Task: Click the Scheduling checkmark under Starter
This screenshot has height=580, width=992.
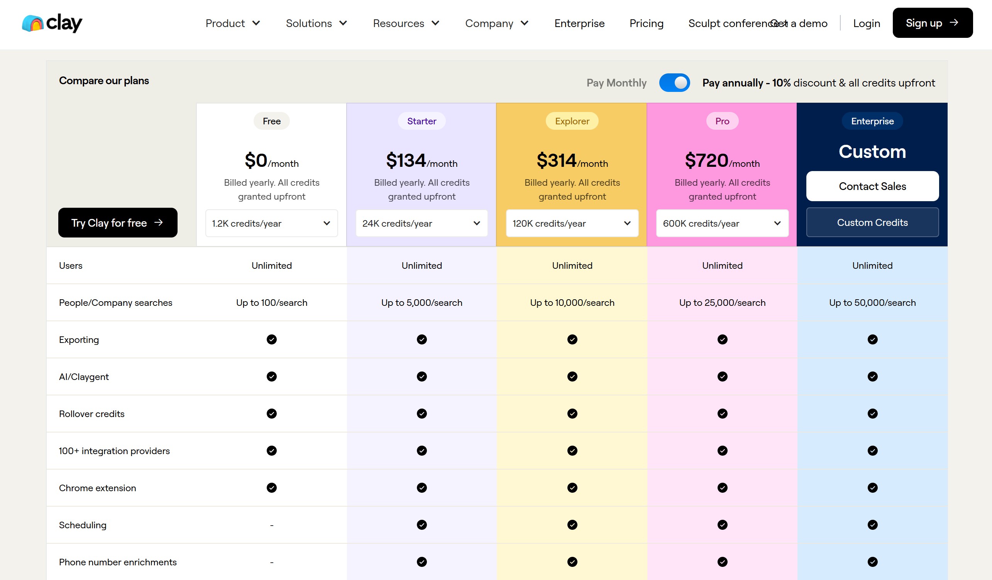Action: coord(422,524)
